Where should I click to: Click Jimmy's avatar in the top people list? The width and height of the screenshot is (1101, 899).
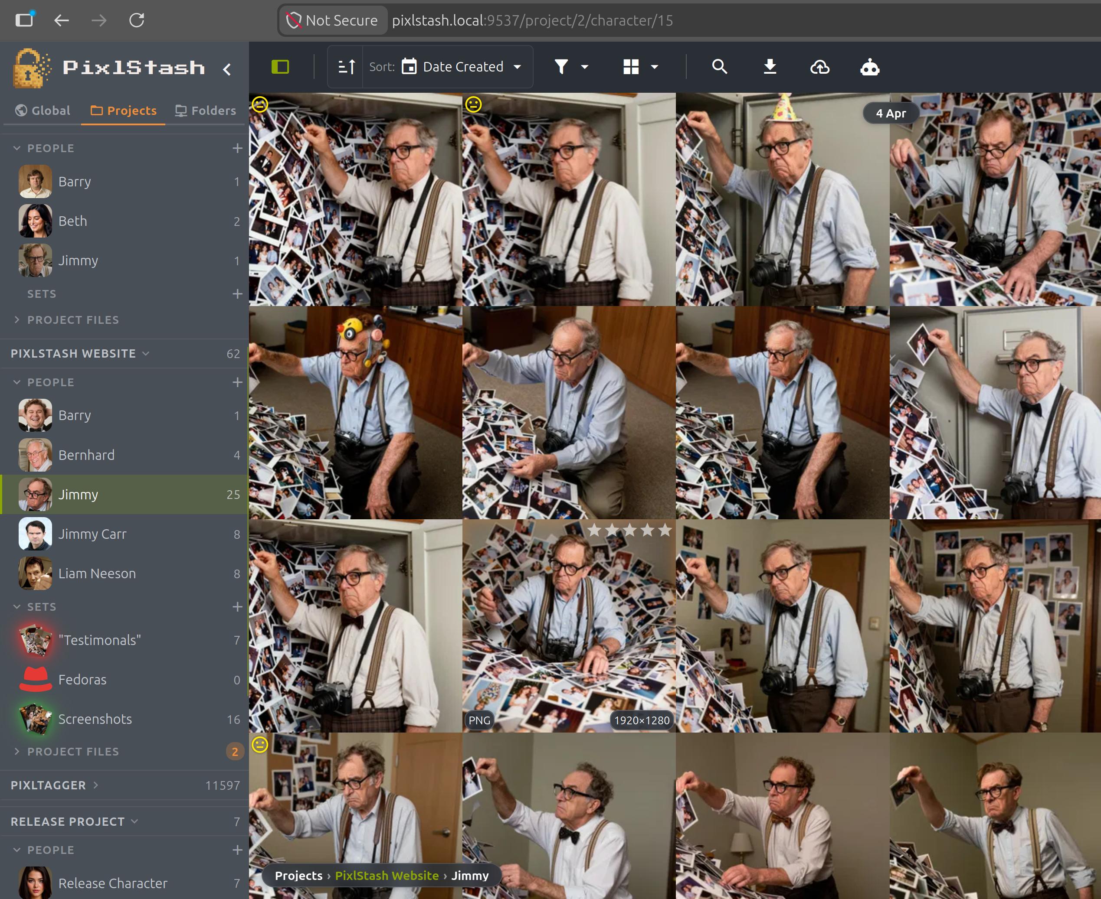tap(35, 261)
